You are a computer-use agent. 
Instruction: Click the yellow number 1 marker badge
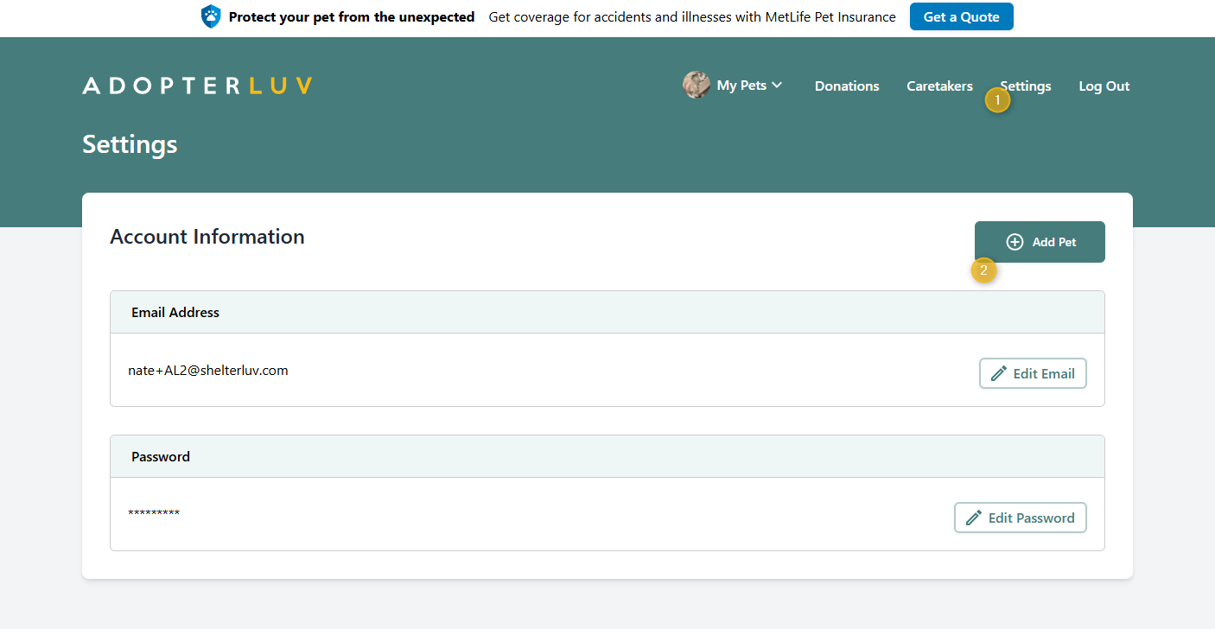pos(997,100)
